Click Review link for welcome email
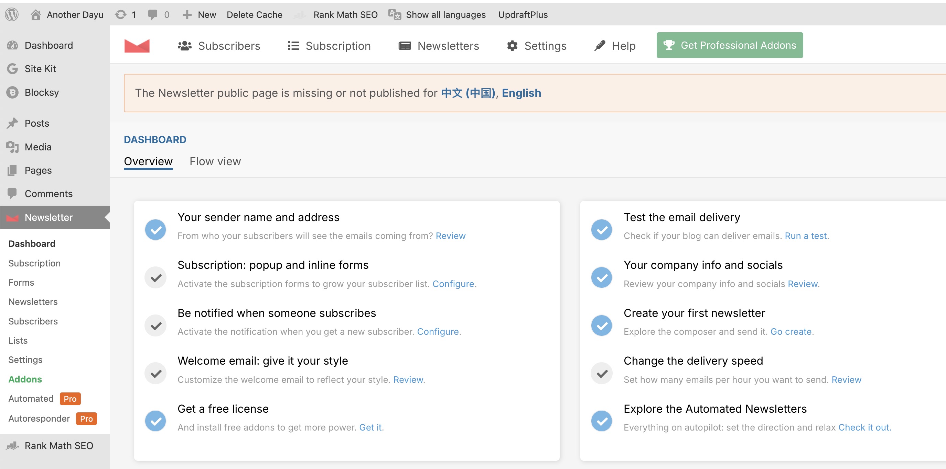This screenshot has width=946, height=469. (408, 380)
